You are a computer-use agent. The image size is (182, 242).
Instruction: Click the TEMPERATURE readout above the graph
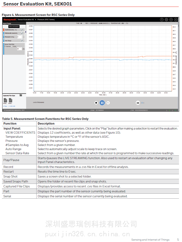pyautogui.click(x=119, y=23)
